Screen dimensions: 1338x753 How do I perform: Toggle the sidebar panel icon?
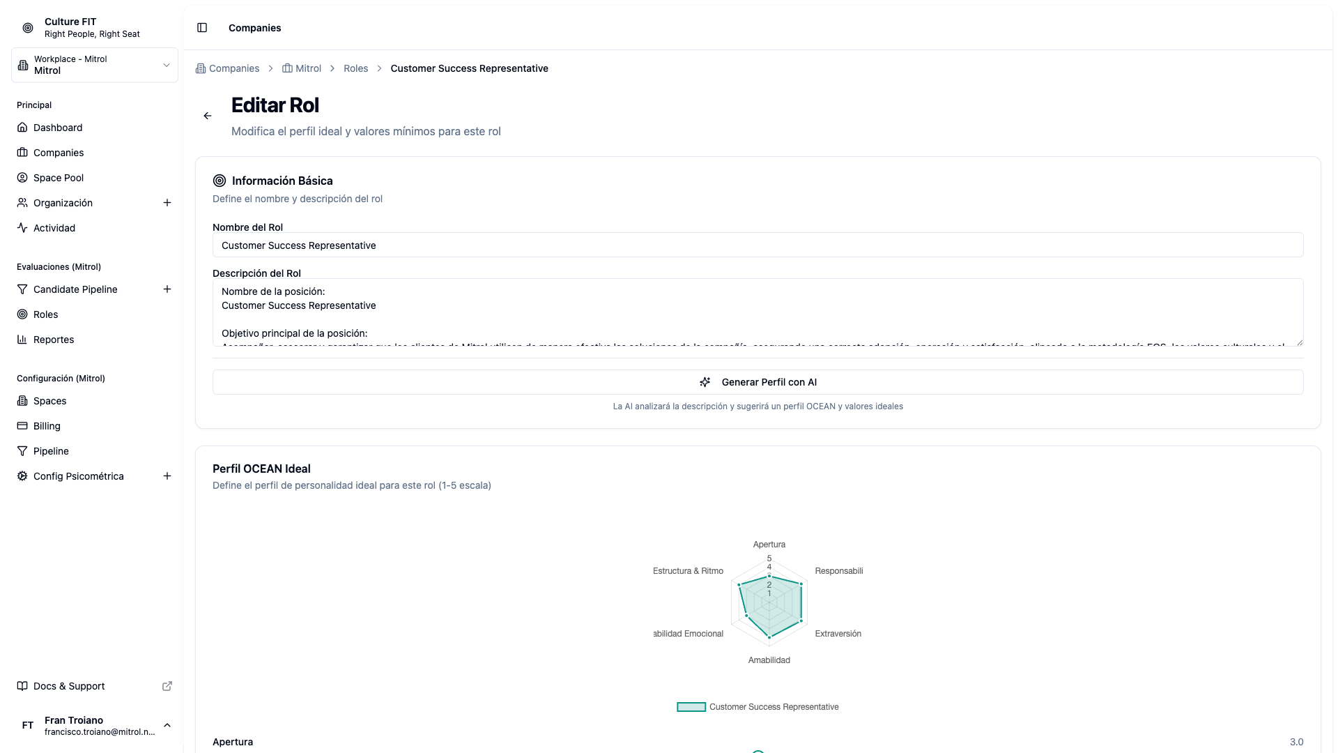point(202,28)
